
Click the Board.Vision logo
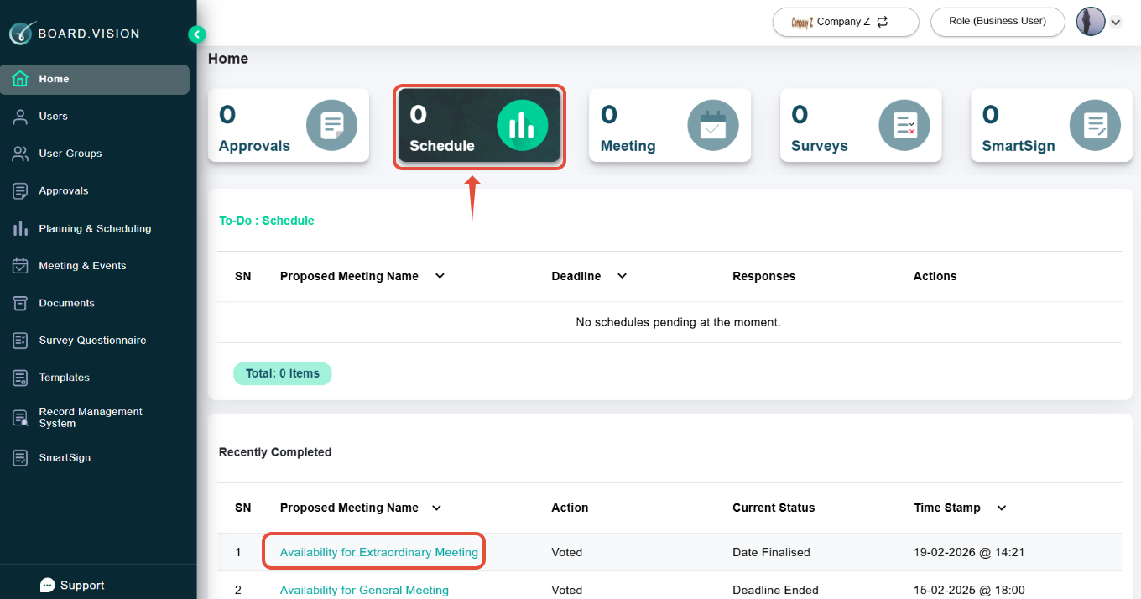[74, 34]
